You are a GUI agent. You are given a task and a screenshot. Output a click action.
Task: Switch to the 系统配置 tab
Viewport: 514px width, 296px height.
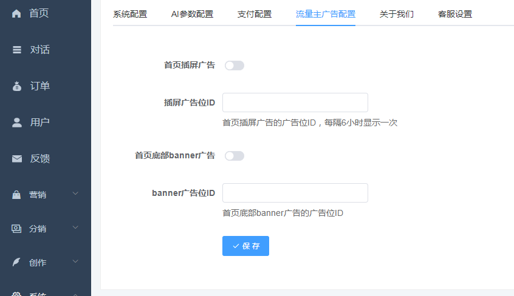(130, 14)
